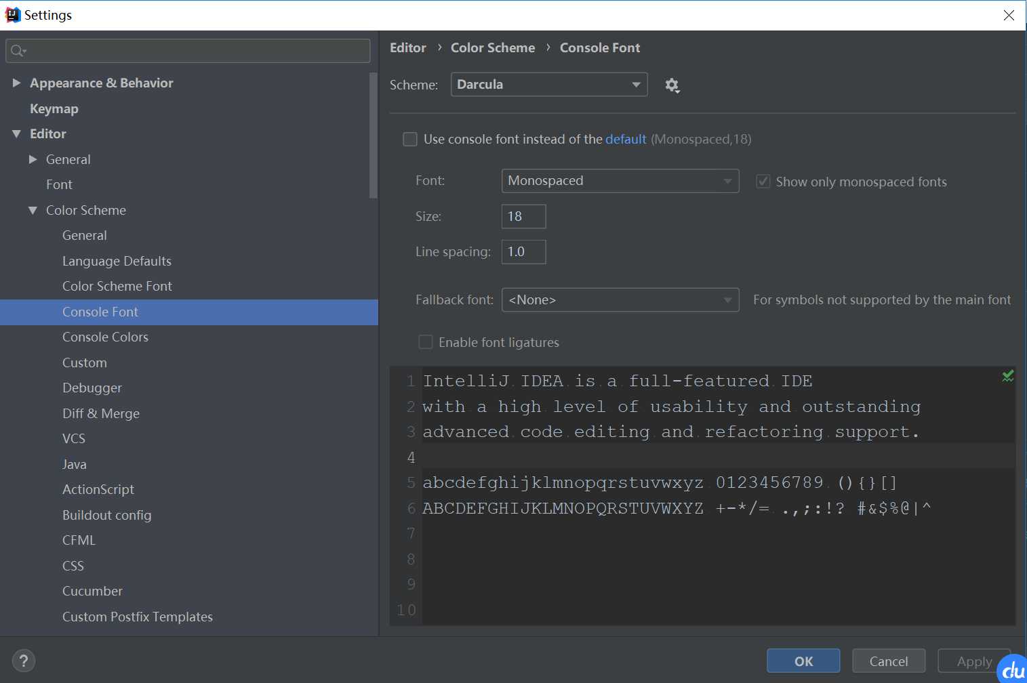The width and height of the screenshot is (1027, 683).
Task: Click the Size input field
Action: [x=523, y=216]
